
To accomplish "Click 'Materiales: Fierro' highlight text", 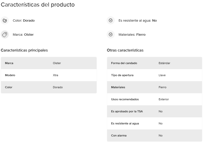I will tap(132, 35).
